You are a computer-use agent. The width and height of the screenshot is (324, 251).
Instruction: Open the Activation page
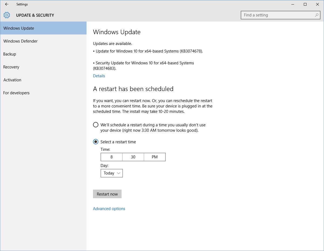[43, 80]
